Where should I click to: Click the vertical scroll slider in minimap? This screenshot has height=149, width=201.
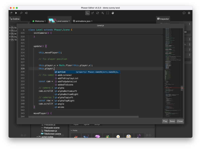pos(182,89)
